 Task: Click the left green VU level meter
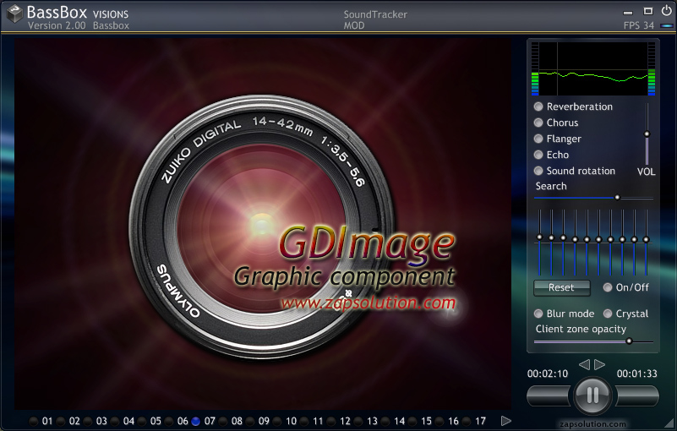(535, 68)
